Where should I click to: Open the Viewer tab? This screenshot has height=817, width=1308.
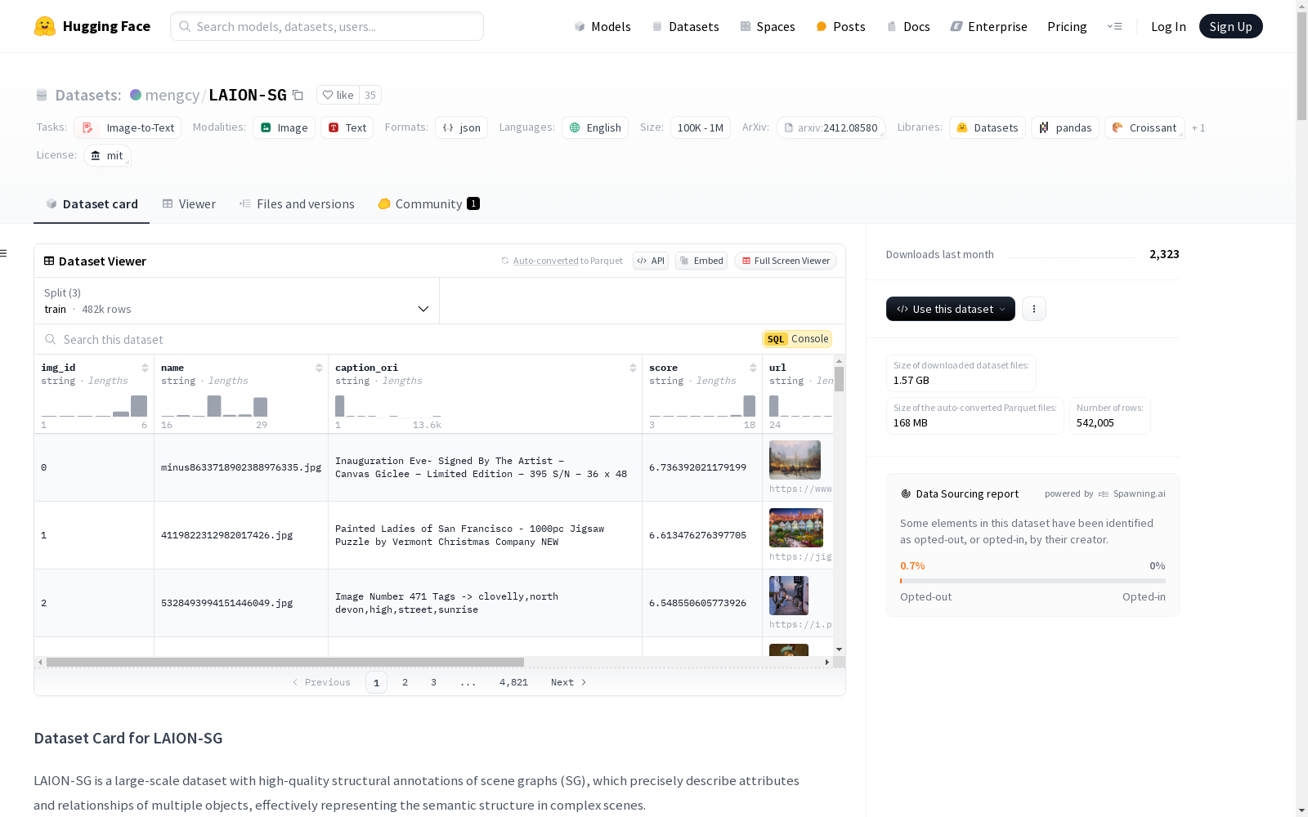[189, 204]
